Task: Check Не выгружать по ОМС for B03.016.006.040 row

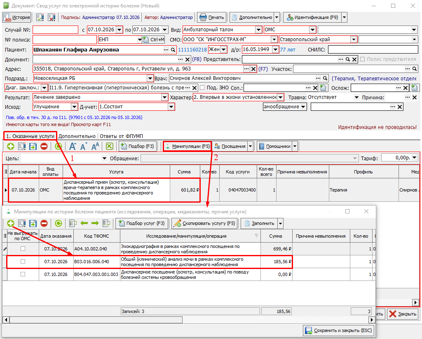Action: 23,262
